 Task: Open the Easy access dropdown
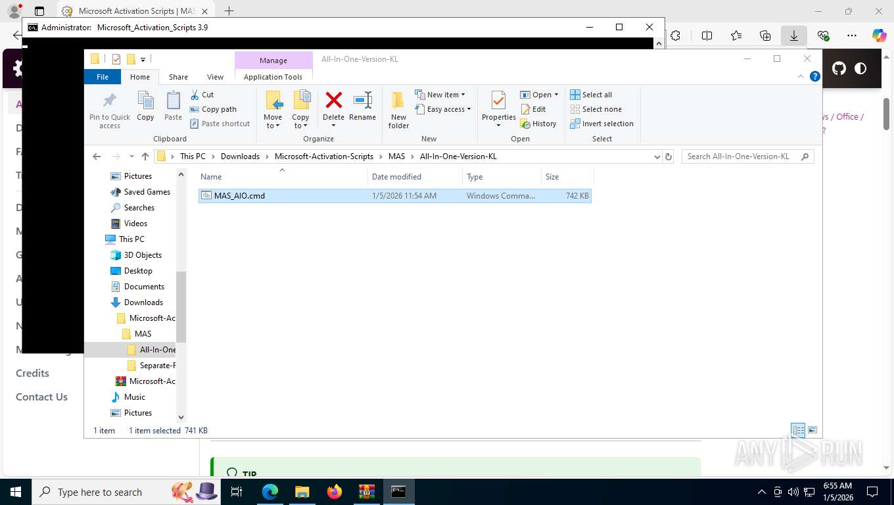[443, 109]
